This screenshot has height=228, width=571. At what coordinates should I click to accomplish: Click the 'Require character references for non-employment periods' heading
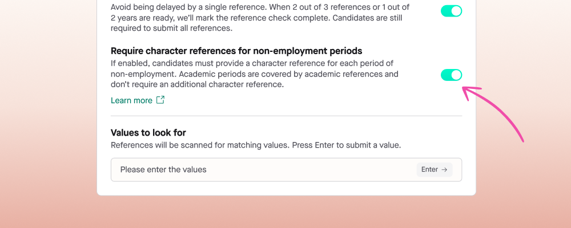[x=236, y=51]
